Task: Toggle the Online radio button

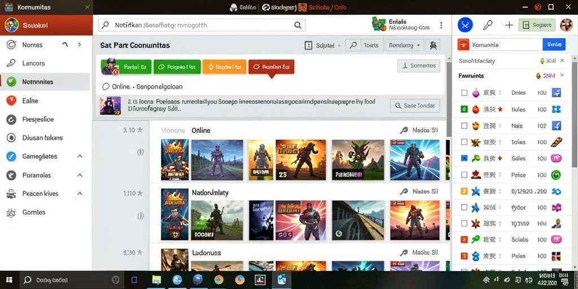Action: tap(106, 86)
